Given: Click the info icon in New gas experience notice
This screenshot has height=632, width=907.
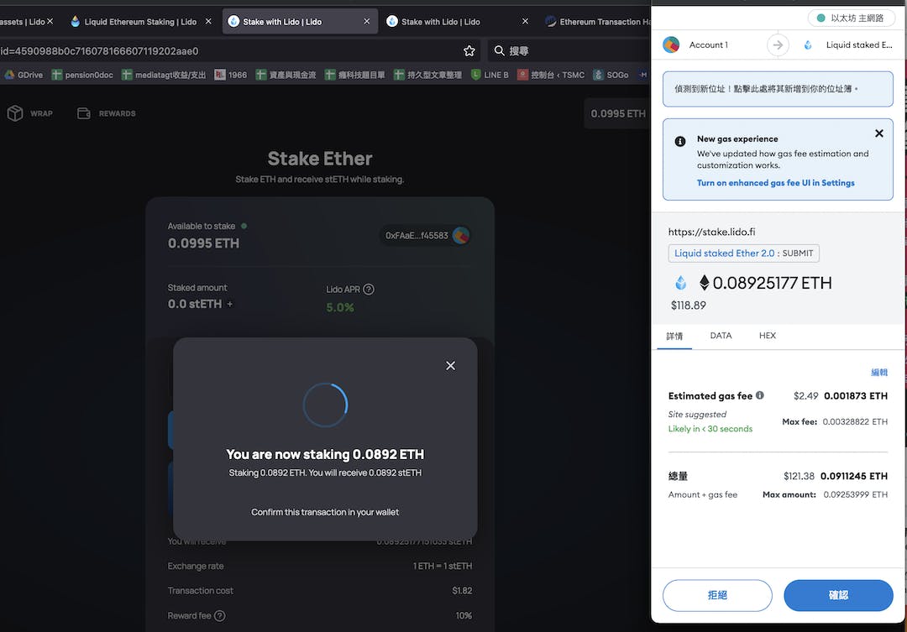Looking at the screenshot, I should click(x=680, y=141).
